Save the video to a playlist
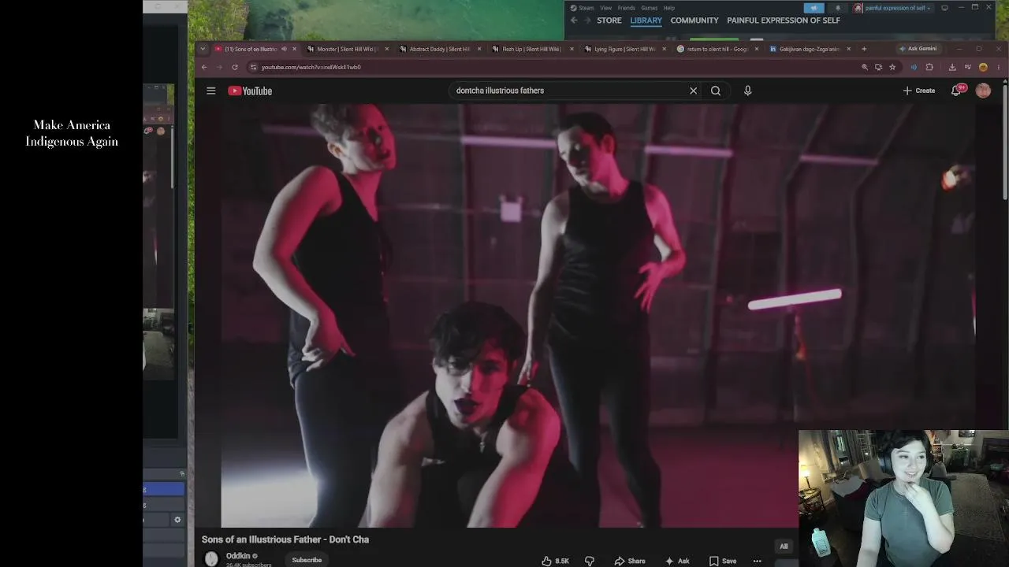Image resolution: width=1009 pixels, height=567 pixels. [723, 561]
